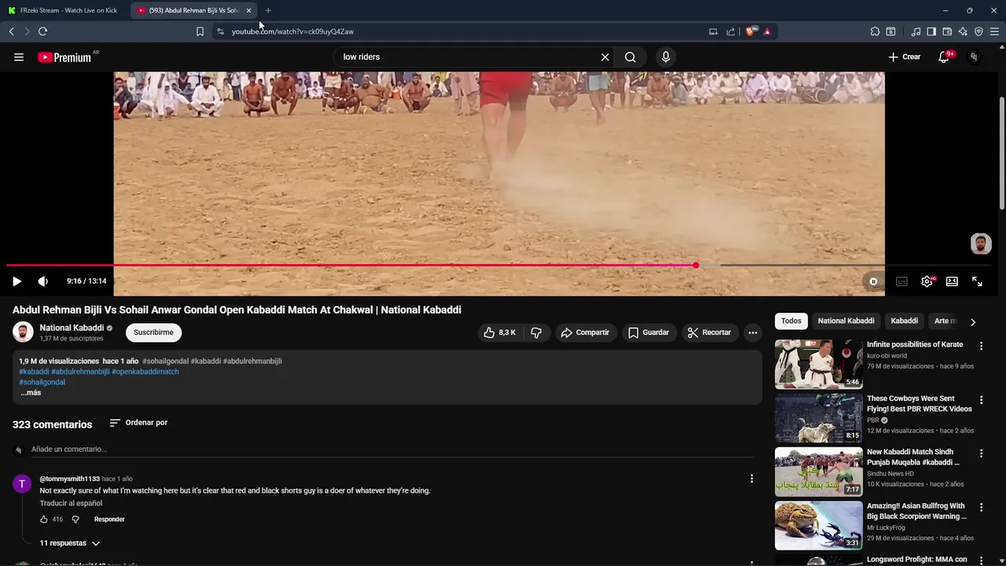The height and width of the screenshot is (566, 1006).
Task: Switch to FRzeki Stream Kick tab
Action: click(x=63, y=10)
